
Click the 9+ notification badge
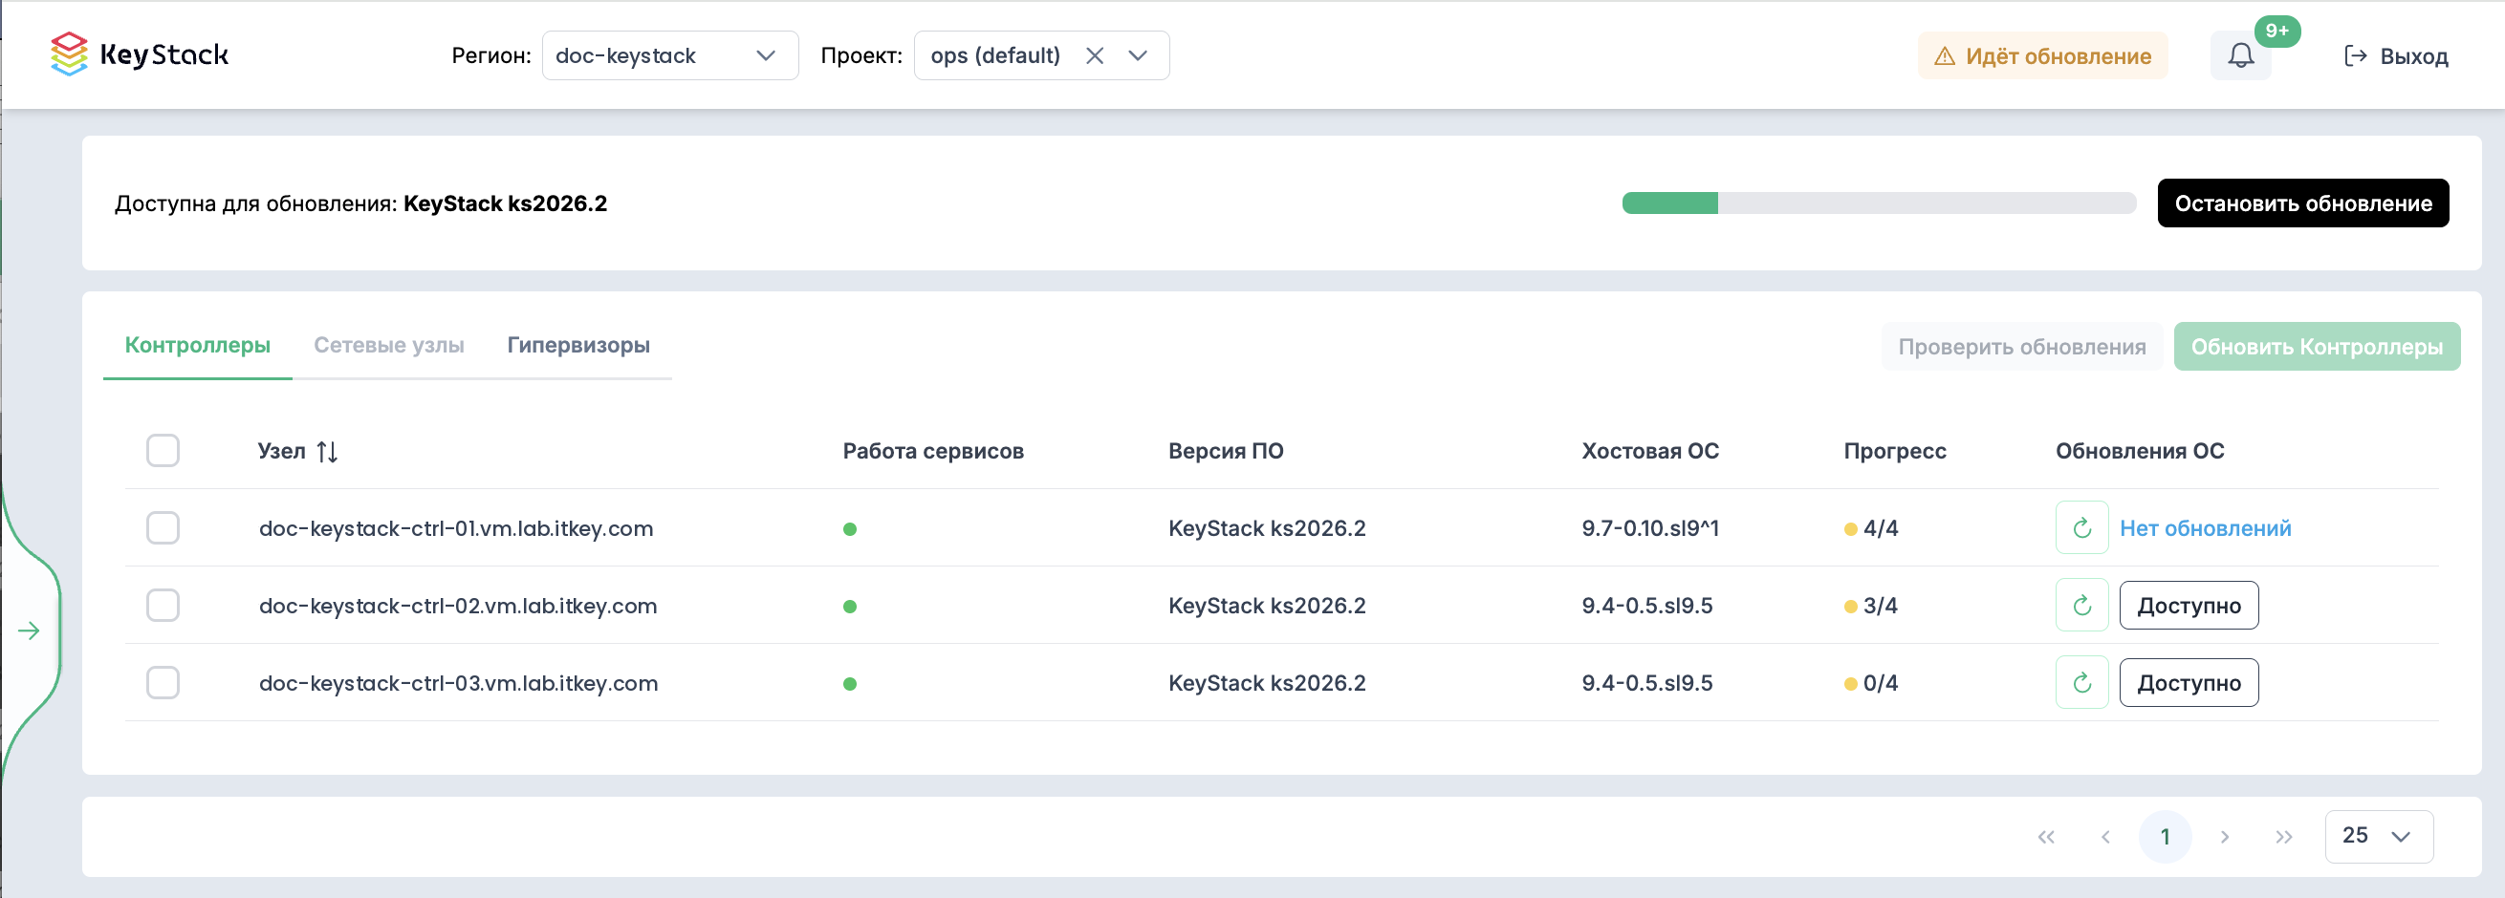[2276, 32]
